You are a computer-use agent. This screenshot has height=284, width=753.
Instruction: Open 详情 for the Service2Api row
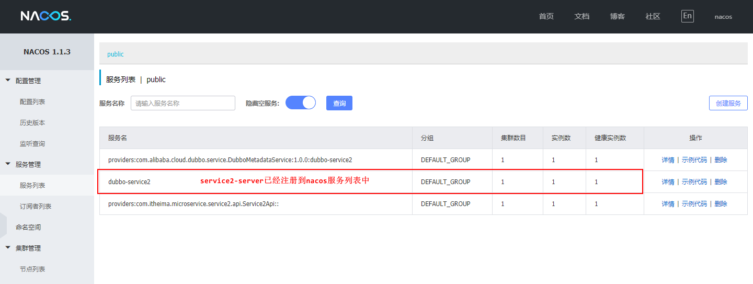pyautogui.click(x=668, y=204)
